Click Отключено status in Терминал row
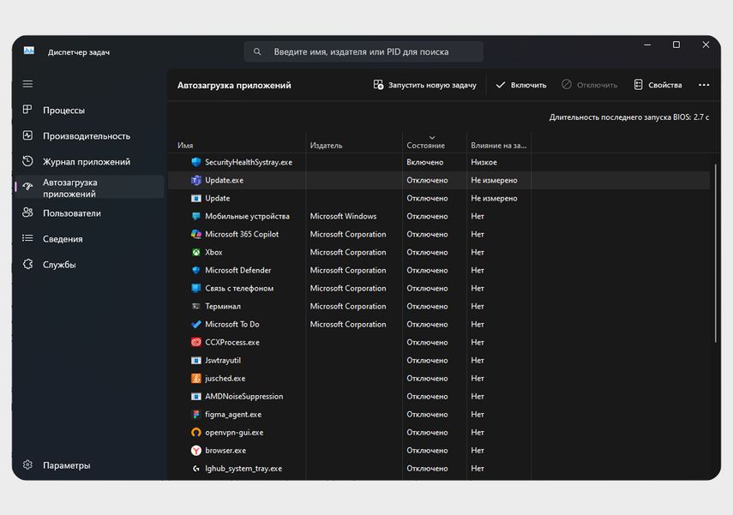Image resolution: width=733 pixels, height=515 pixels. 427,307
